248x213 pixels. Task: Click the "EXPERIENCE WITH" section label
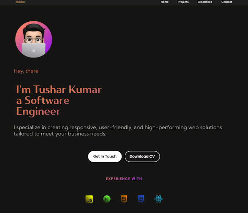(x=124, y=179)
